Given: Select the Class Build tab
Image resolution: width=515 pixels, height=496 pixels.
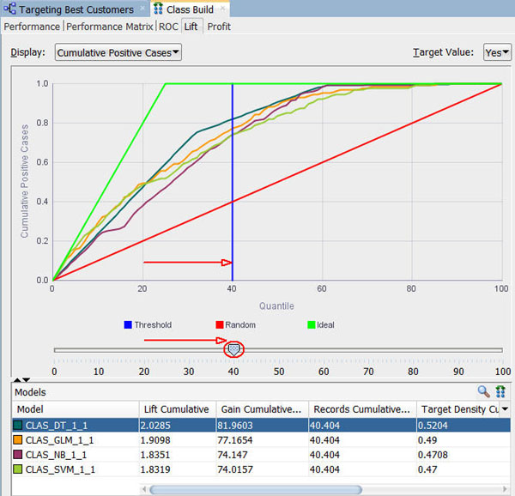Looking at the screenshot, I should coord(190,9).
